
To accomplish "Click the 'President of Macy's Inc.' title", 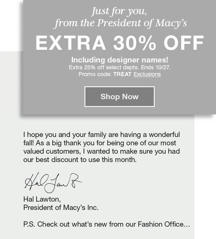I will pos(61,208).
